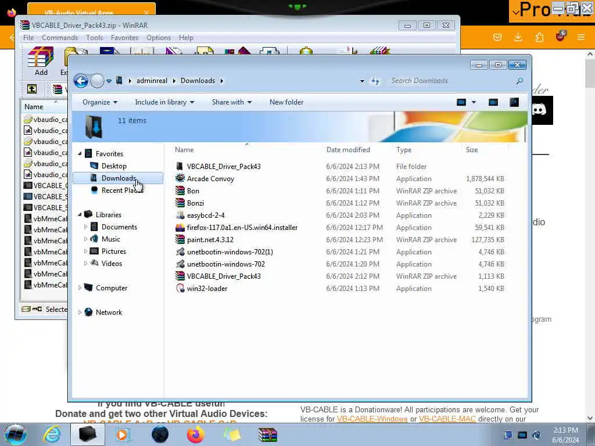The image size is (595, 446).
Task: Select the firefox installer file icon
Action: (180, 228)
